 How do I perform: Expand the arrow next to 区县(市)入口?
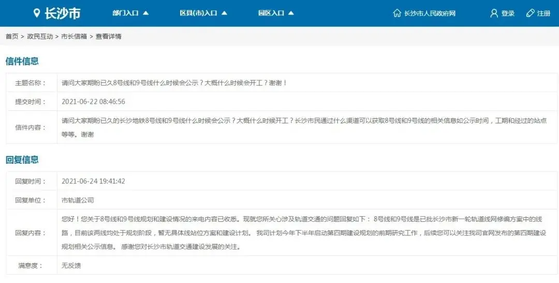[224, 13]
